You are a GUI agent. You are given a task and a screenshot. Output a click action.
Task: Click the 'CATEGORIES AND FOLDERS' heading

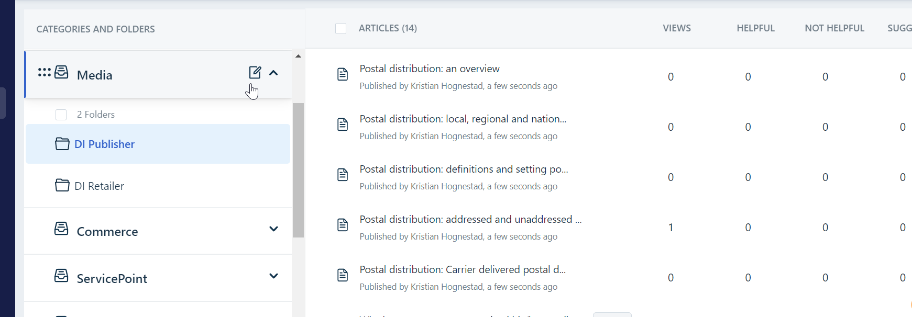pyautogui.click(x=96, y=29)
